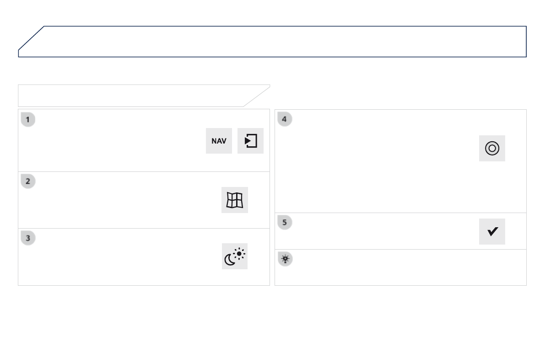The image size is (545, 363).
Task: Toggle the day/night moon and sun icon
Action: point(235,256)
